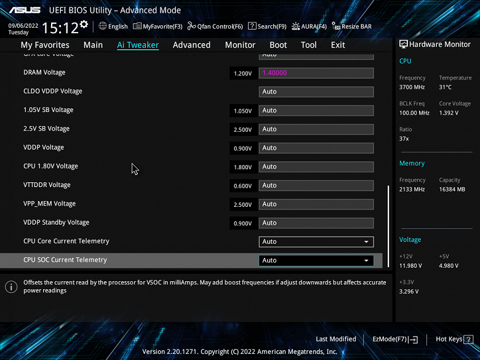Click the EzMode(F7) button label
This screenshot has width=480, height=360.
tap(390, 339)
